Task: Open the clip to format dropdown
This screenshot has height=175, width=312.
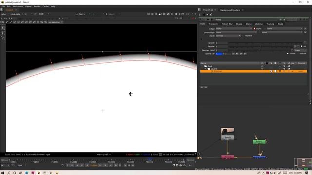Action: pyautogui.click(x=229, y=36)
